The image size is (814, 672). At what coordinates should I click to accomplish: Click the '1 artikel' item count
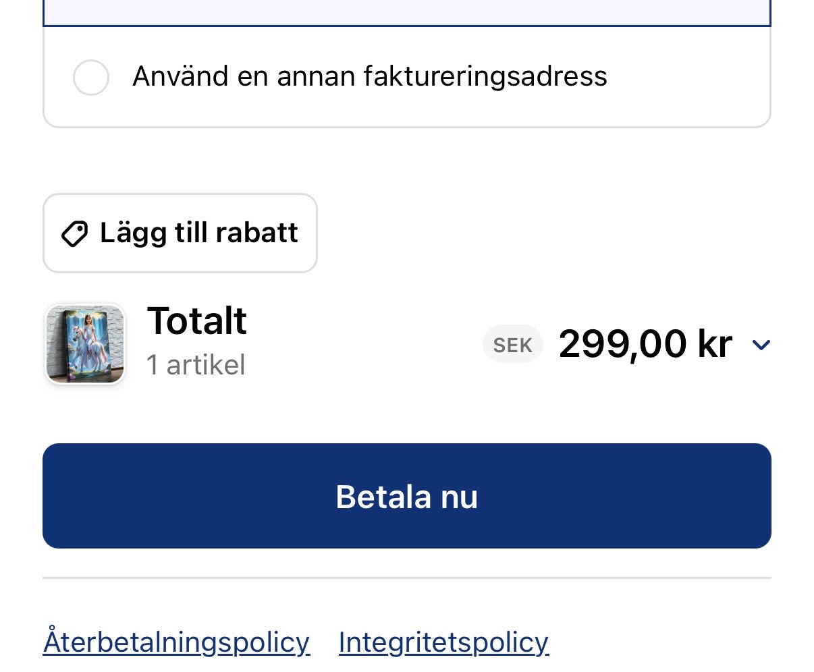196,365
